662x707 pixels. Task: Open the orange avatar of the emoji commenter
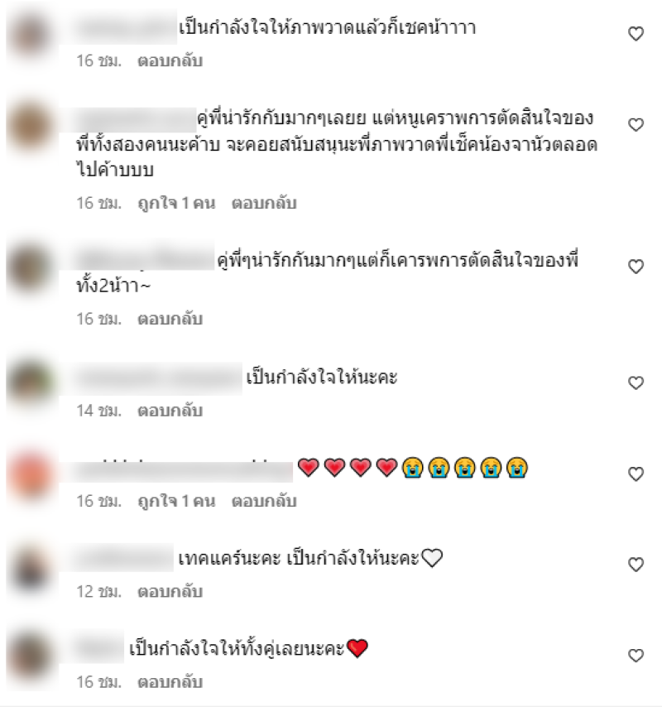pos(31,475)
